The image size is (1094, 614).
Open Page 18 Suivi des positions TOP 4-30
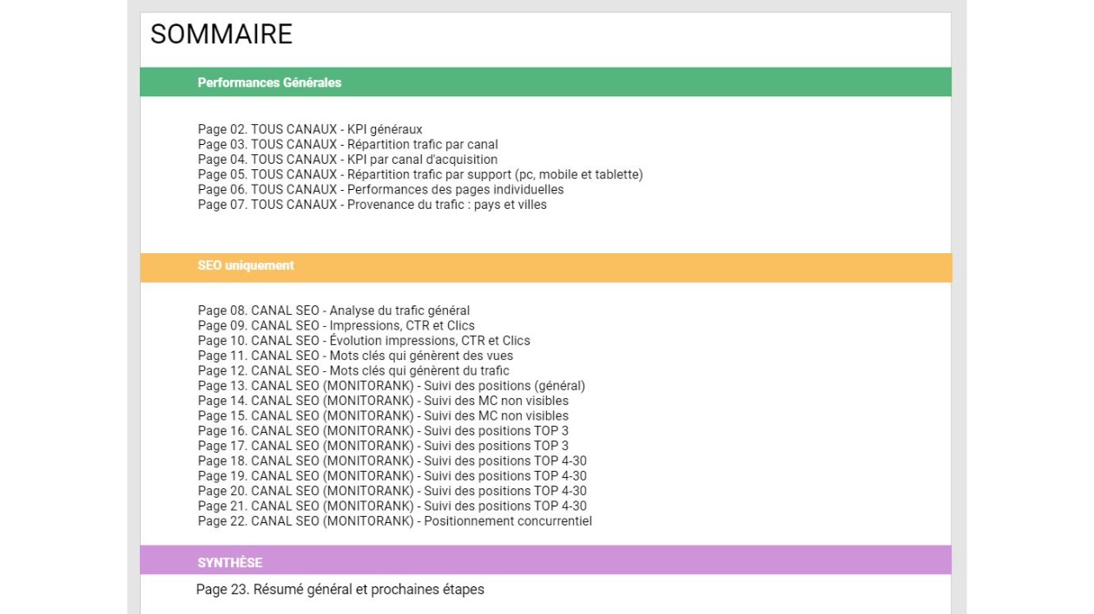pos(392,461)
